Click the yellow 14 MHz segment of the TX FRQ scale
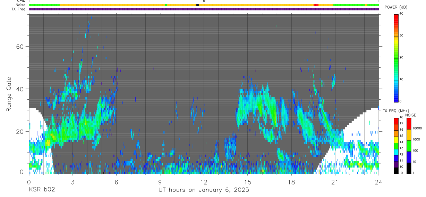Viewport: 426px width, 197px height. pyautogui.click(x=396, y=140)
